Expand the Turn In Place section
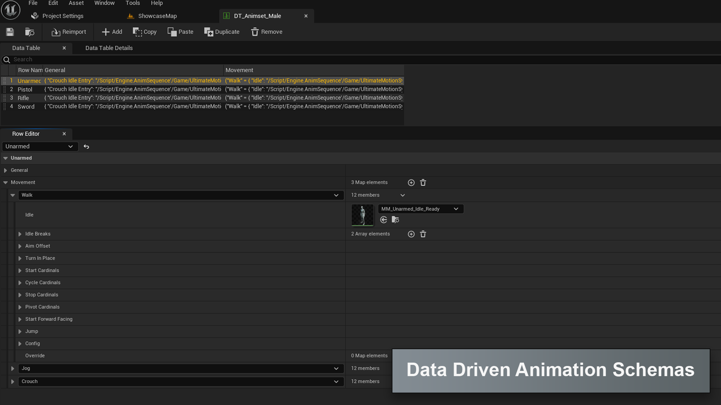The image size is (721, 405). (20, 258)
